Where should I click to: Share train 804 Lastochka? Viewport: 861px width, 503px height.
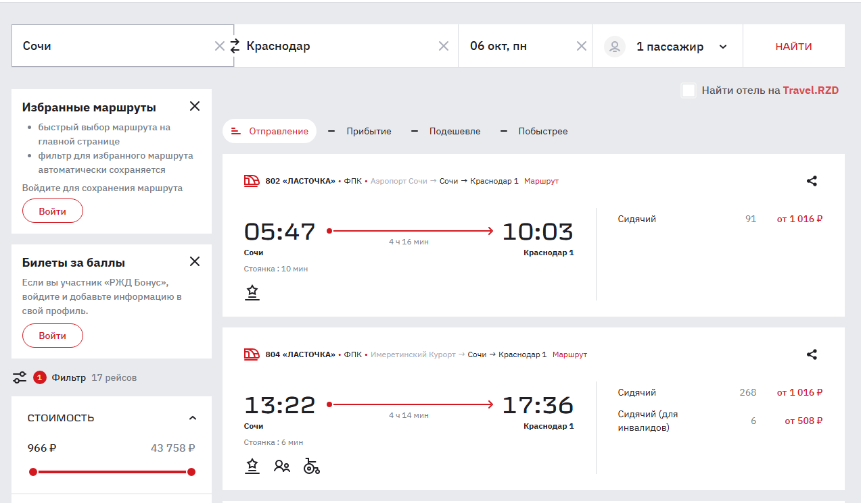(x=812, y=354)
